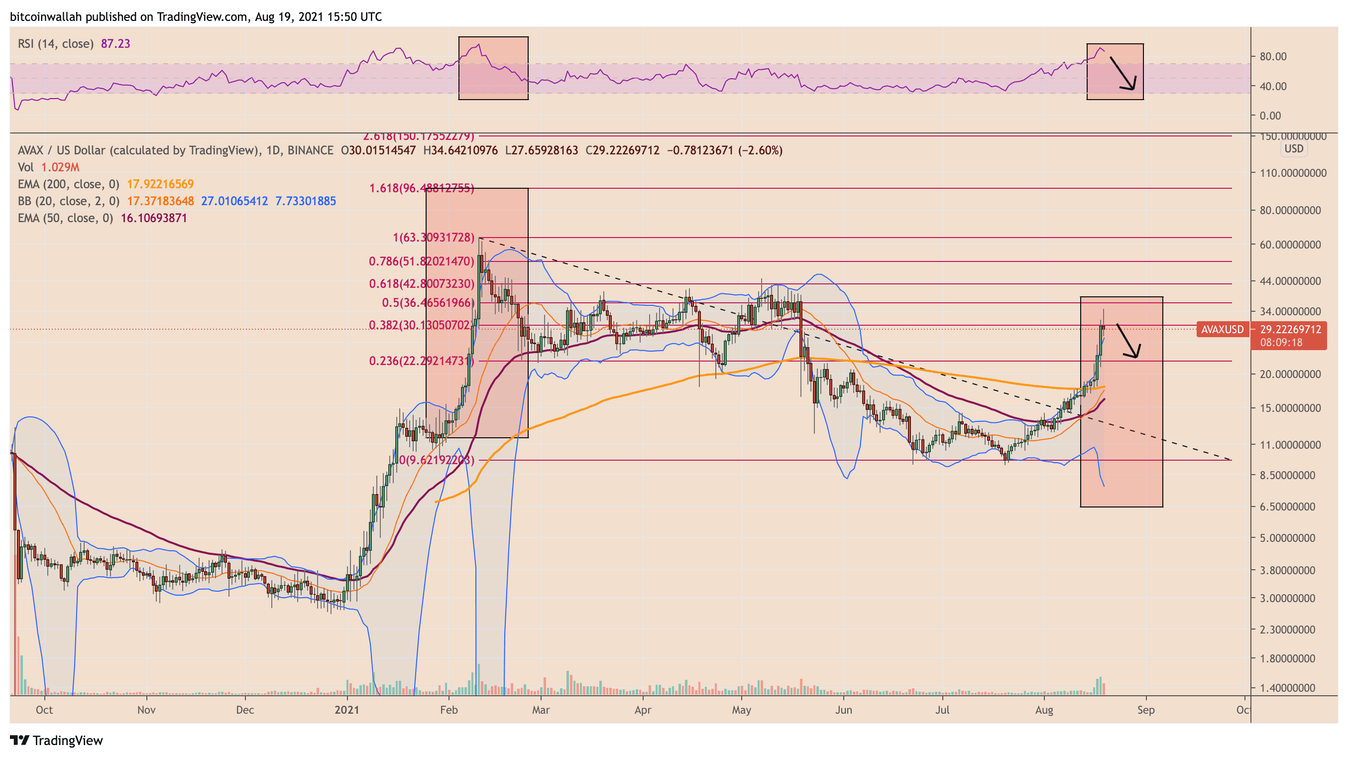The width and height of the screenshot is (1348, 758).
Task: Click the 11.00000000 price scale label
Action: (x=1290, y=444)
